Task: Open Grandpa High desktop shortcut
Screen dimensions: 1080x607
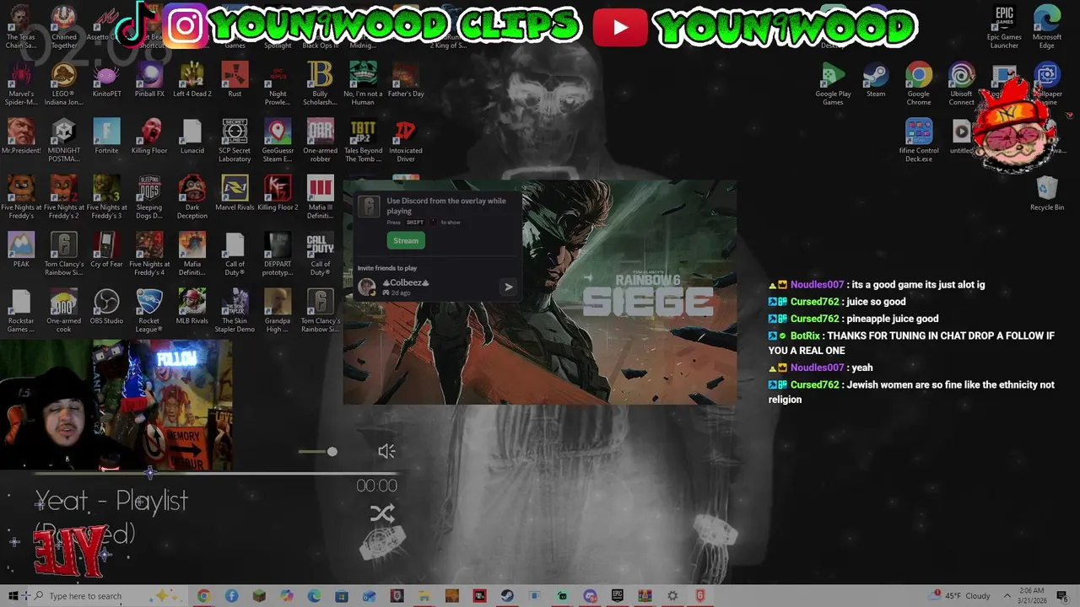Action: (x=278, y=311)
